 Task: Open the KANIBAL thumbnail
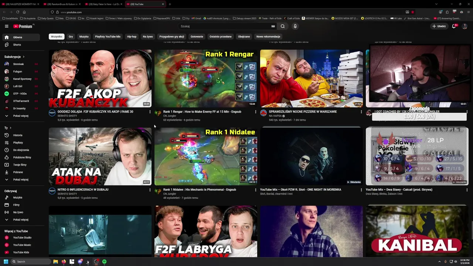click(x=417, y=231)
